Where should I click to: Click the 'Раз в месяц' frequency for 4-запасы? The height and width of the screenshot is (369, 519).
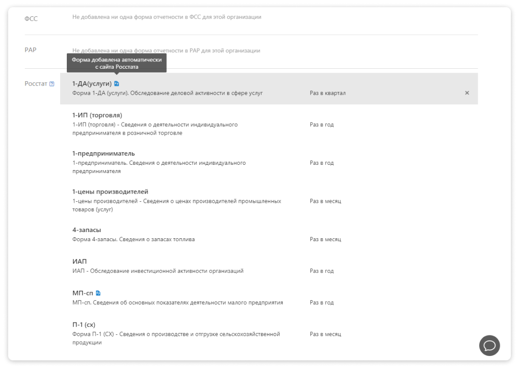(x=325, y=239)
